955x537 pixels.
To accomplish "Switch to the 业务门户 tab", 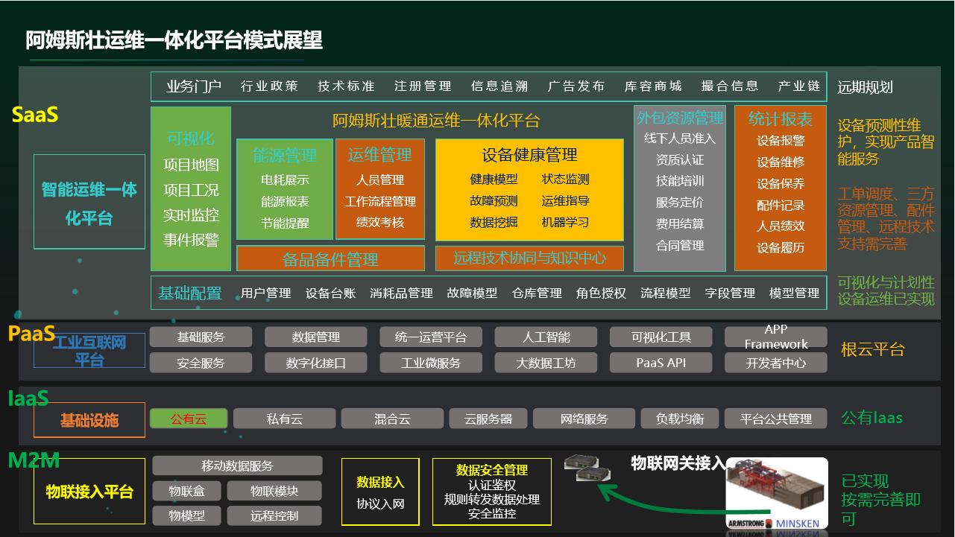I will click(x=192, y=86).
